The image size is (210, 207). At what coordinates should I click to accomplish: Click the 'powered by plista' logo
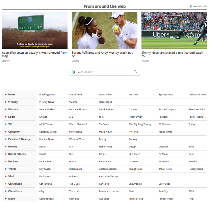198,6
